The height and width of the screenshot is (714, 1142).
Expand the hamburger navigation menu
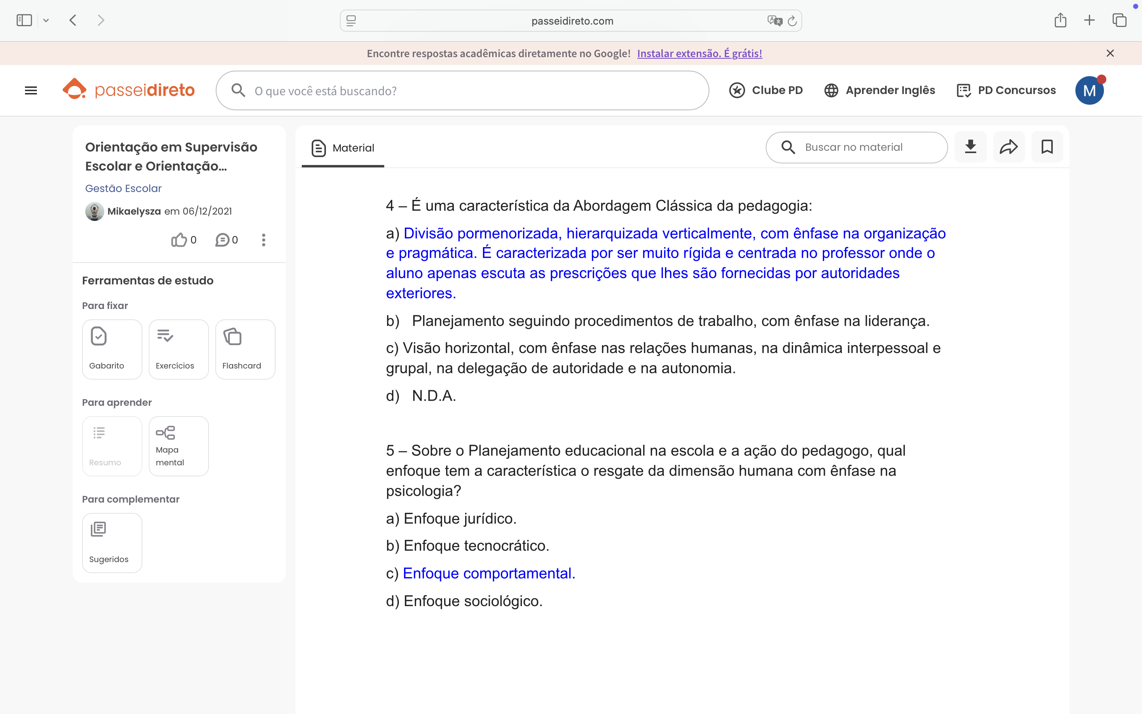click(x=31, y=90)
